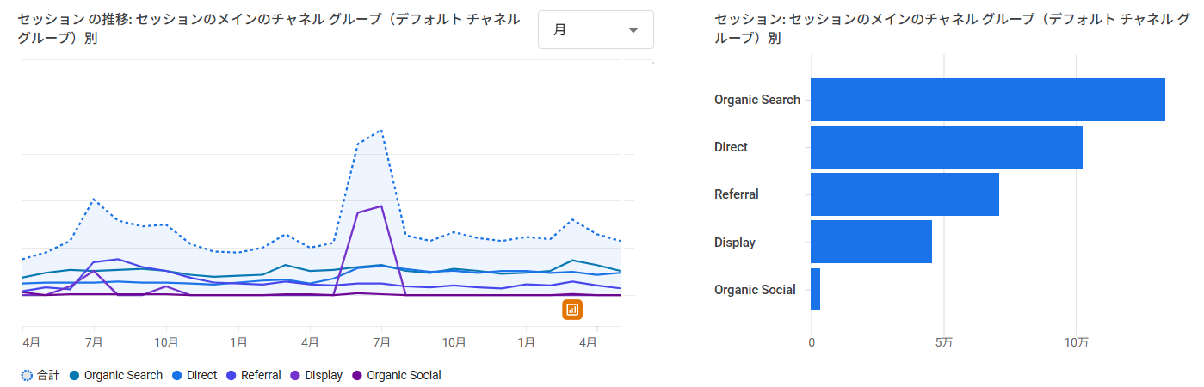This screenshot has width=1204, height=387.
Task: Select the Referral bar in chart
Action: pyautogui.click(x=905, y=194)
